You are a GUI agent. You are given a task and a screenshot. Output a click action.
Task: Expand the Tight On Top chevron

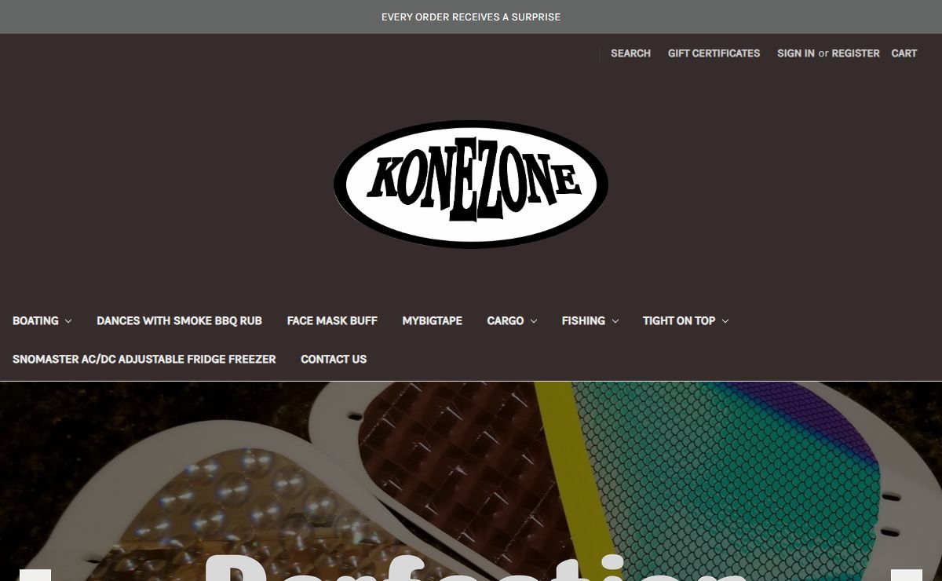pos(725,321)
